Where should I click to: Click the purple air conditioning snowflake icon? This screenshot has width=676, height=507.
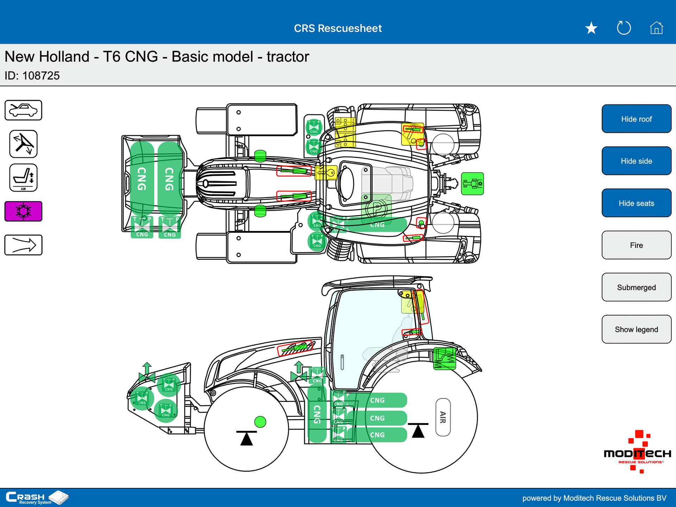23,211
